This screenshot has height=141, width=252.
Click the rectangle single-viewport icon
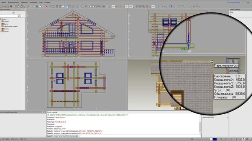click(x=53, y=6)
